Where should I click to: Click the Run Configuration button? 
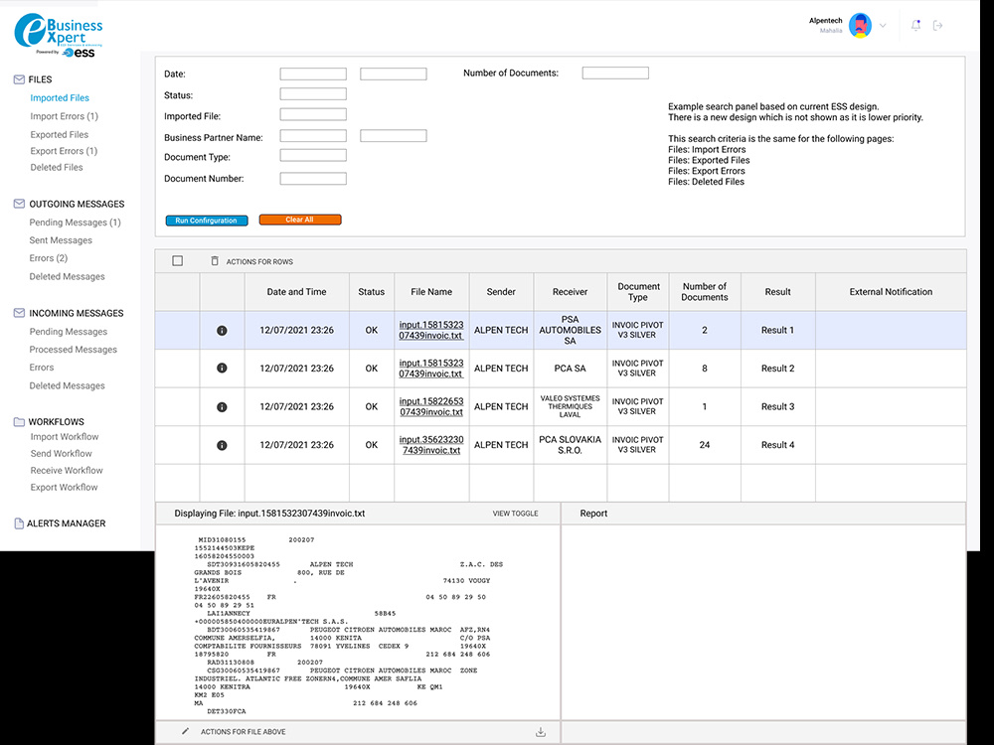[207, 221]
